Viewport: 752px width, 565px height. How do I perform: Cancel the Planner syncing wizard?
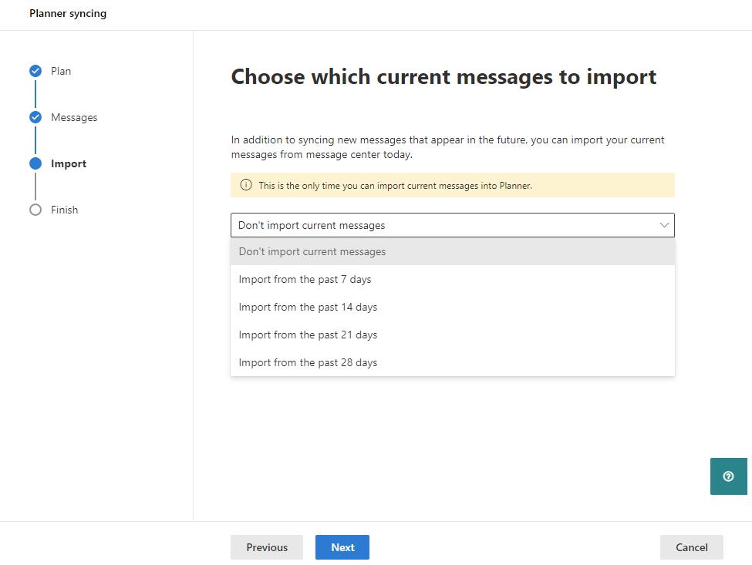tap(691, 547)
